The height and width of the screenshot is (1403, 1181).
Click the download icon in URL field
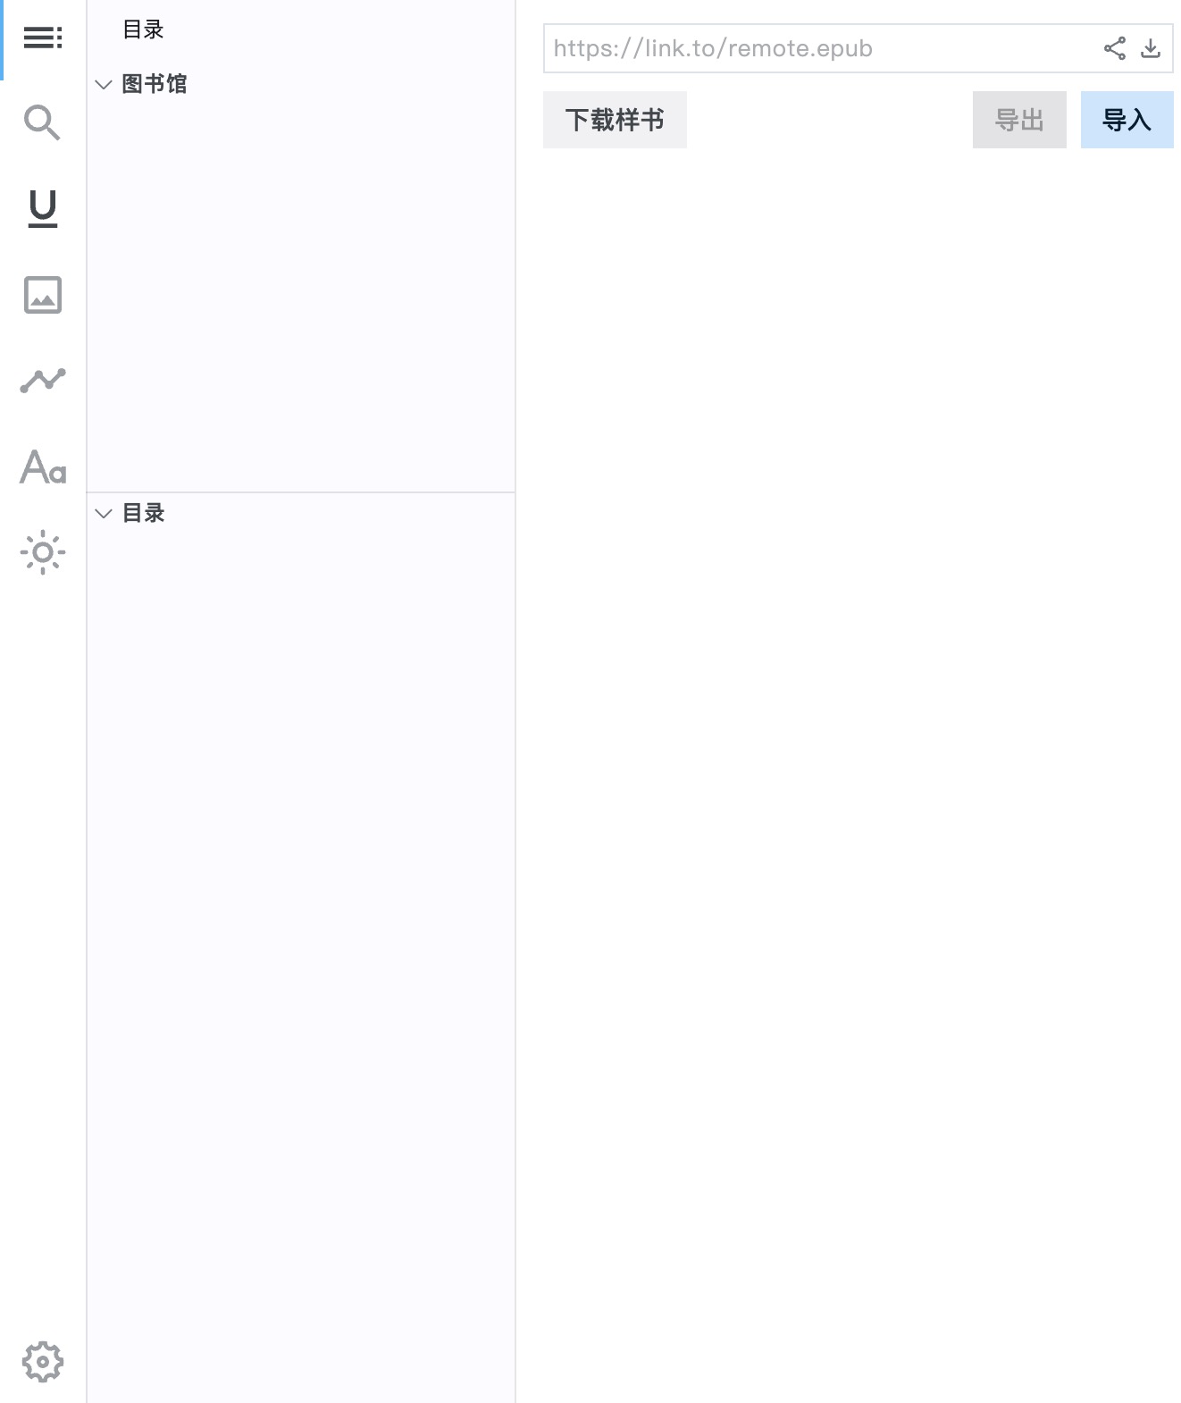point(1151,48)
